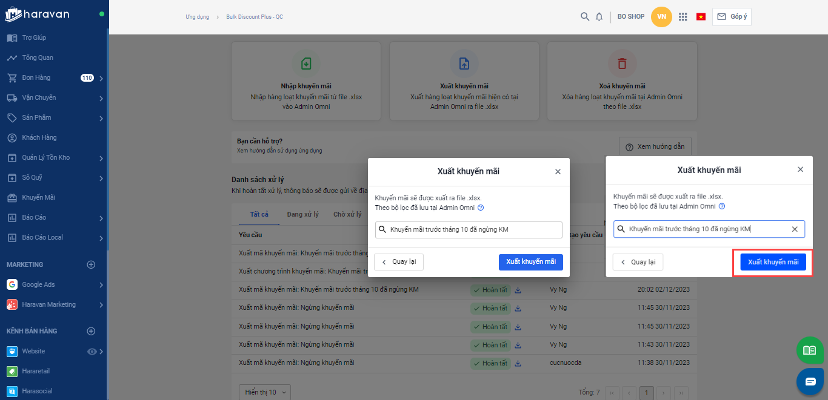Click the green book help icon
Screen dimensions: 828x400
(x=809, y=350)
